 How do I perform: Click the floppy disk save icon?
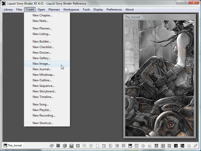click(71, 146)
